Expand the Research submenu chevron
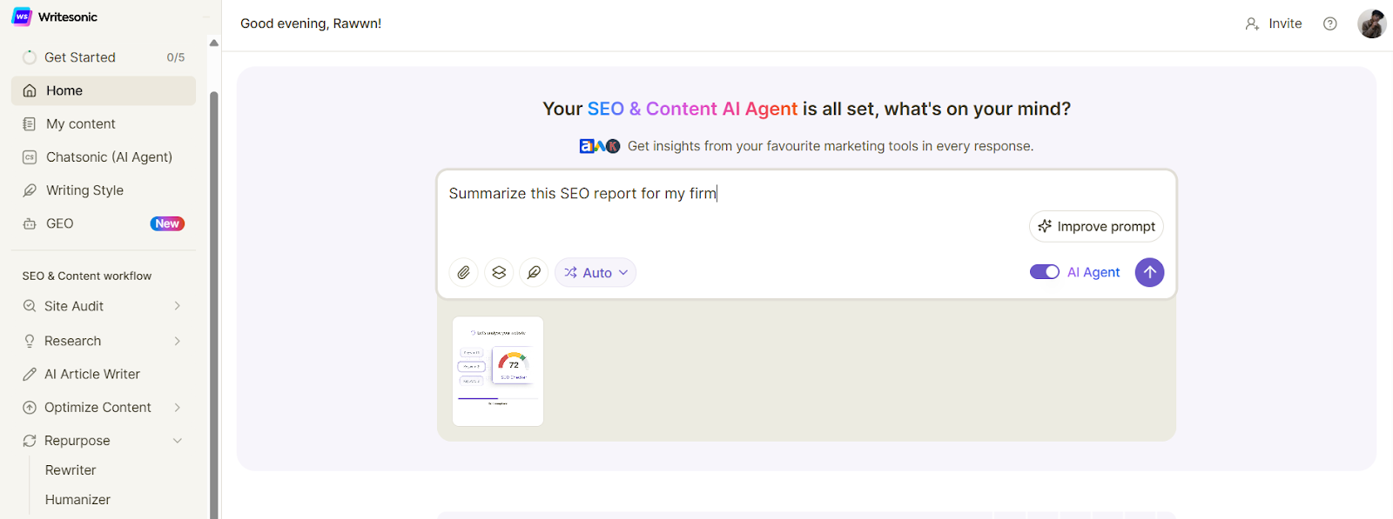This screenshot has height=519, width=1393. 178,341
